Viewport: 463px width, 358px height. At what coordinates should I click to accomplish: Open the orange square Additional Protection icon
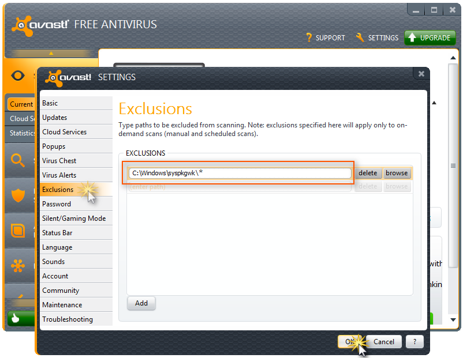(x=18, y=231)
